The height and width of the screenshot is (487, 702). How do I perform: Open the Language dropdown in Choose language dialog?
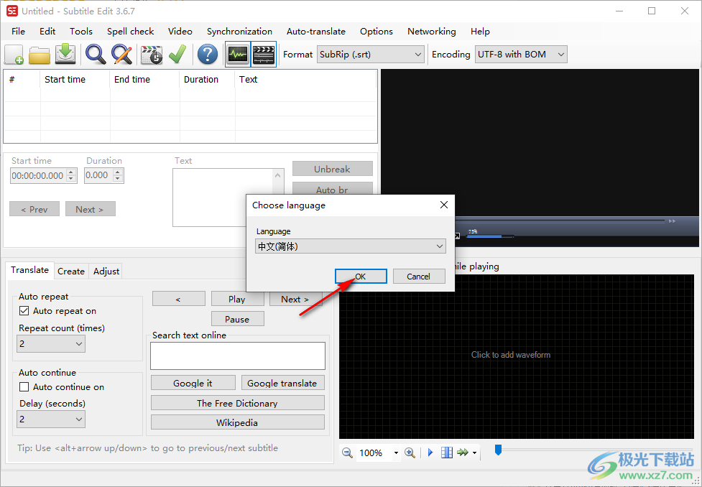click(x=351, y=246)
